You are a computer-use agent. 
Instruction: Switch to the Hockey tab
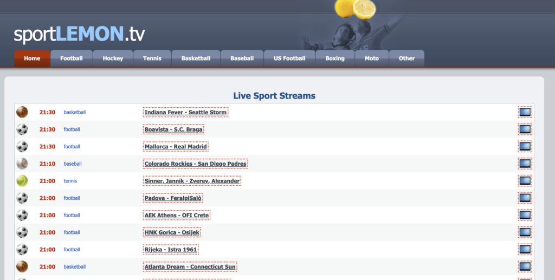tap(113, 58)
